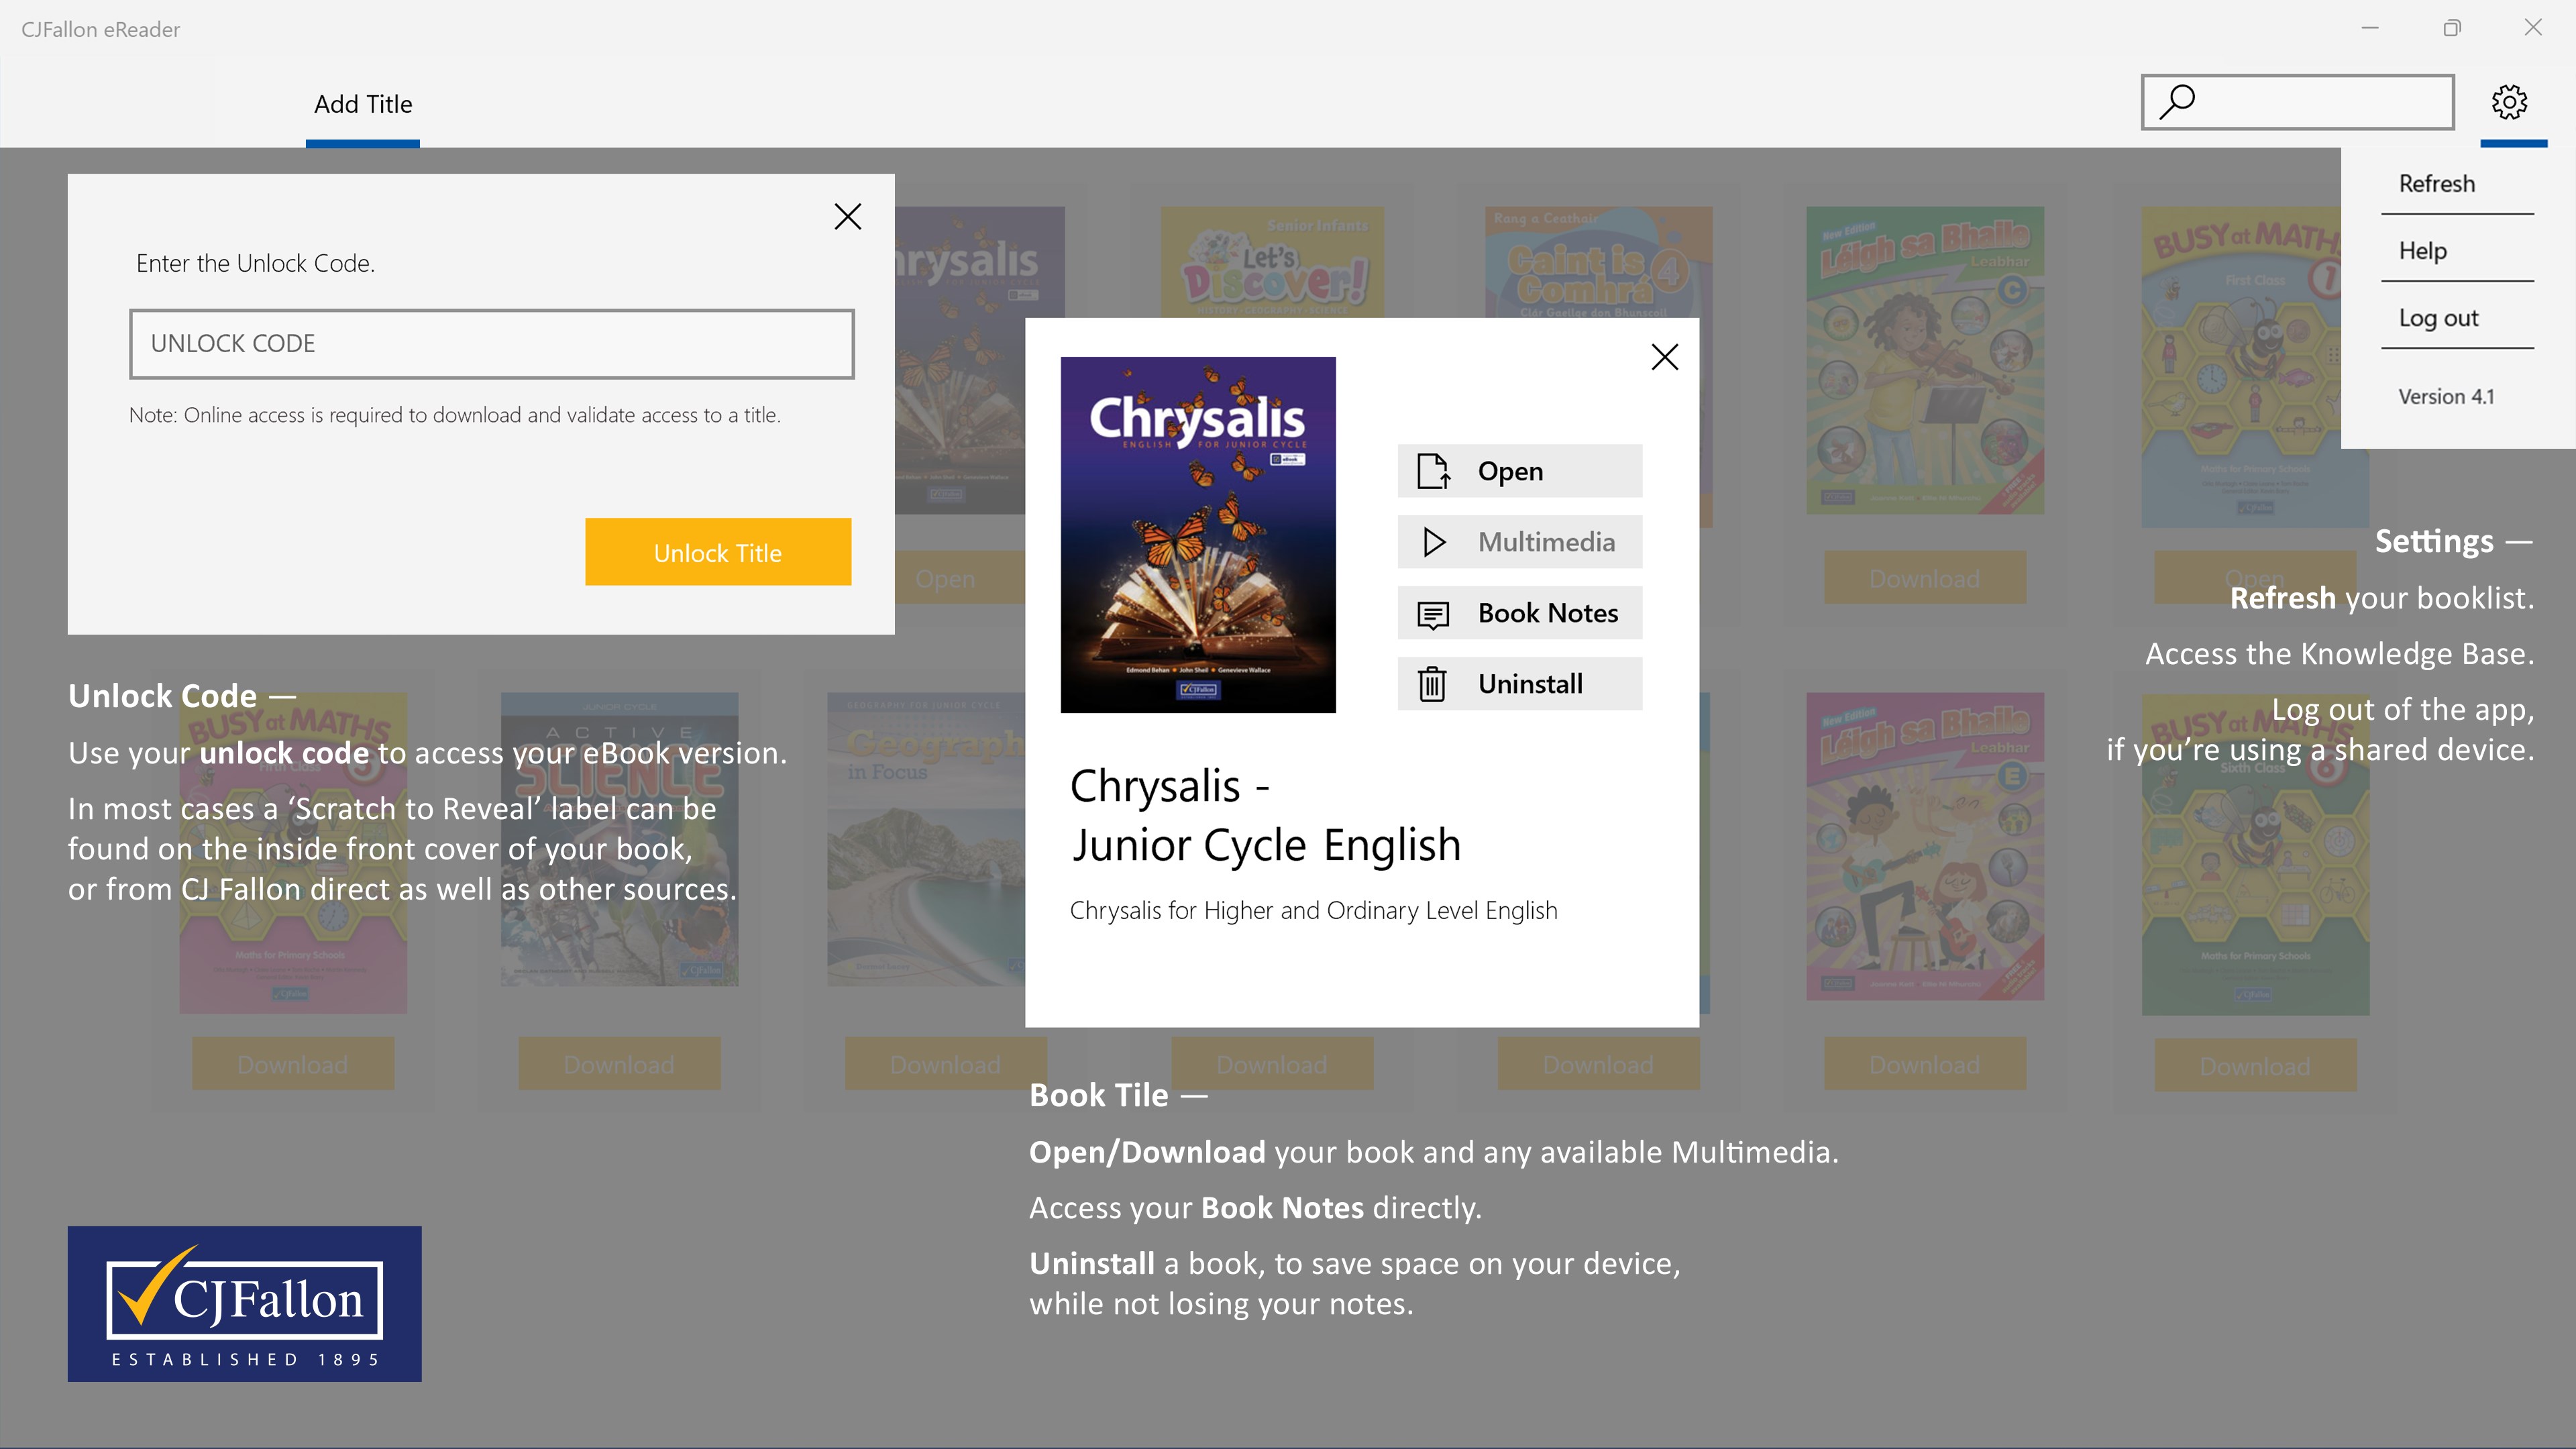Click the CJ Fallon logo
The image size is (2576, 1449).
(x=244, y=1303)
